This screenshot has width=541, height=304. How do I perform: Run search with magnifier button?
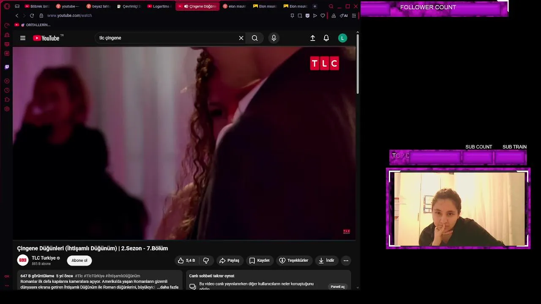click(x=255, y=38)
